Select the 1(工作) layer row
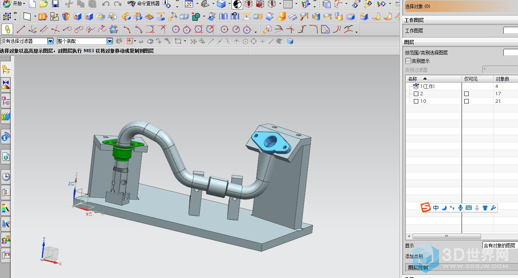 (x=462, y=86)
